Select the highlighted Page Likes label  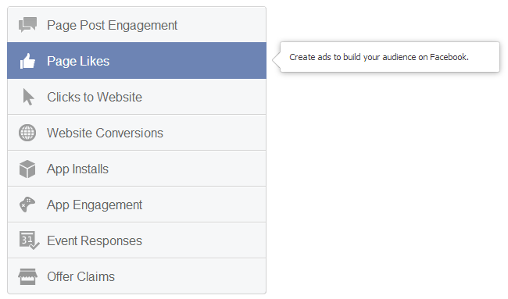(78, 61)
